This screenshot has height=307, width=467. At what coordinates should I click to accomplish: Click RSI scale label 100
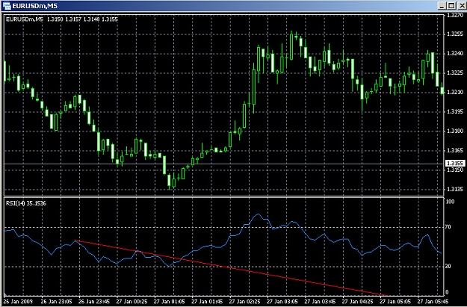tap(450, 202)
